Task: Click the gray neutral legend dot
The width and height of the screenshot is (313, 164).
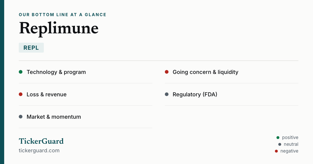Action: click(280, 144)
